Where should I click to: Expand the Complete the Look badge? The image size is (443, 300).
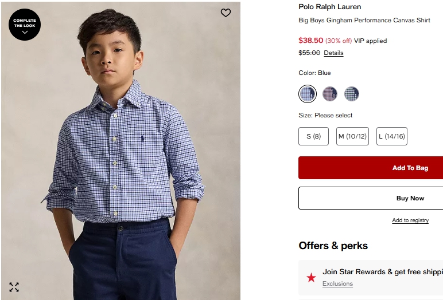coord(25,25)
